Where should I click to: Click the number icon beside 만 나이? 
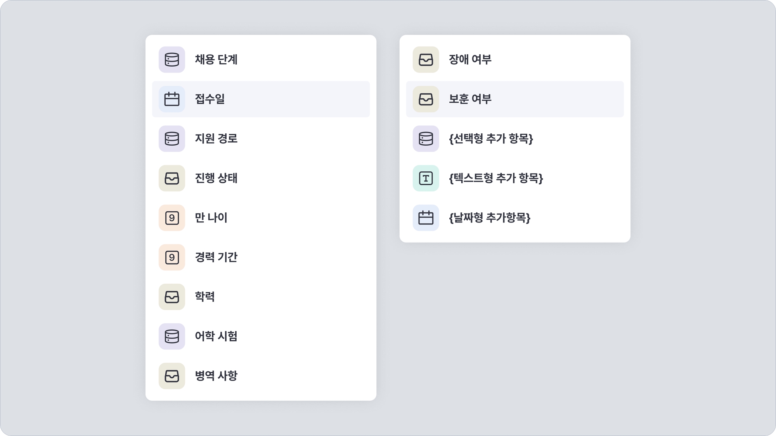[172, 218]
